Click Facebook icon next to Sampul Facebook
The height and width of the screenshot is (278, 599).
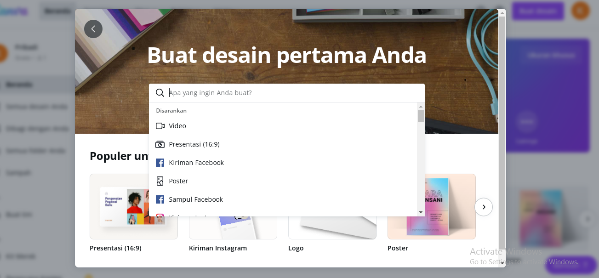click(160, 199)
